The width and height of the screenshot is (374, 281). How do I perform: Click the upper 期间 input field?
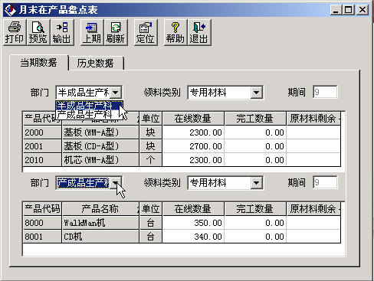[x=325, y=92]
